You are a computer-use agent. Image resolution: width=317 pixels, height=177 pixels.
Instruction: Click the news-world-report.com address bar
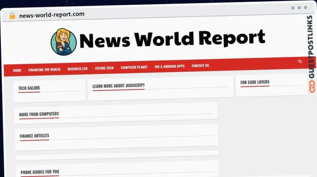tap(52, 14)
